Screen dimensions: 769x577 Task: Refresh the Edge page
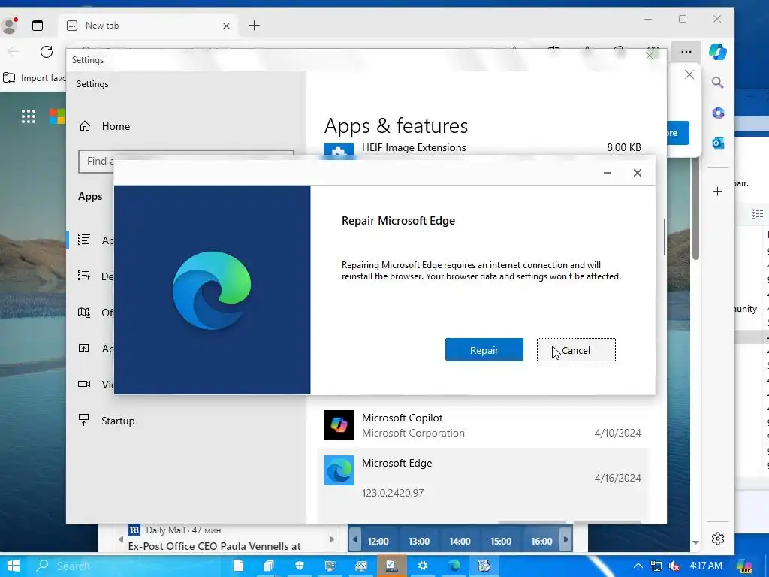[47, 52]
